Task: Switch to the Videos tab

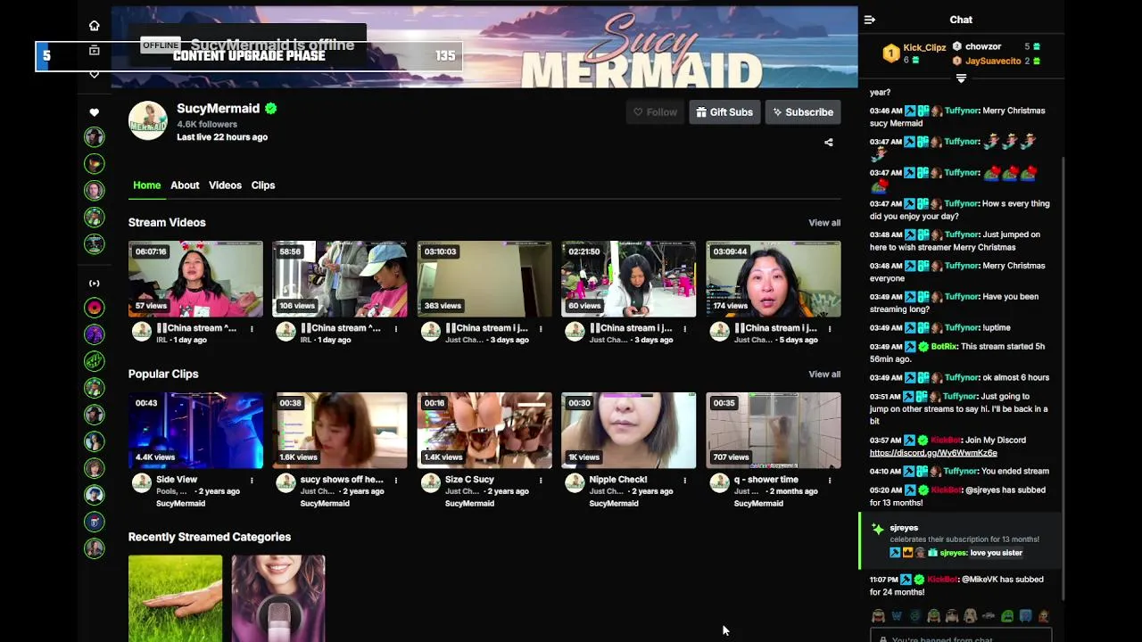Action: click(225, 185)
